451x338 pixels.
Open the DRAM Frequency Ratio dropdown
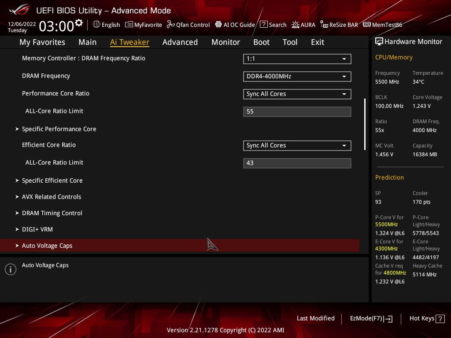tap(297, 59)
